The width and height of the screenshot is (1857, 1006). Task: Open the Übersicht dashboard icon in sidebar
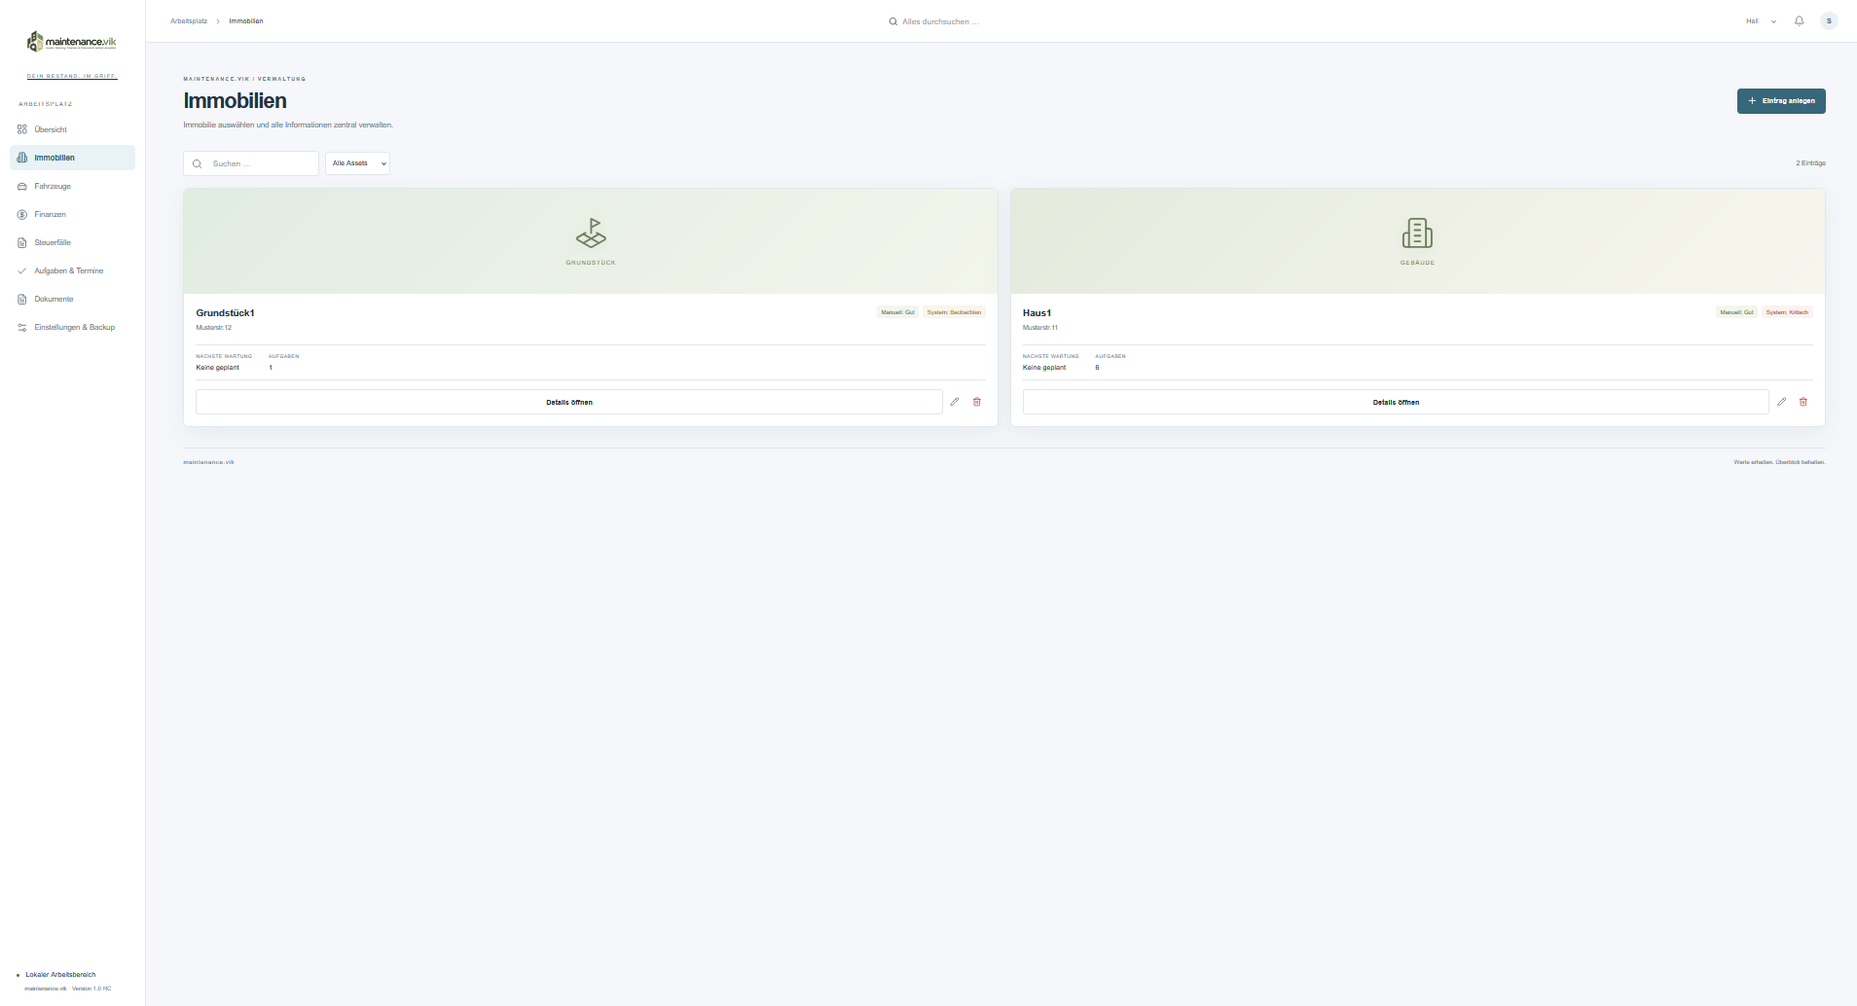pyautogui.click(x=22, y=129)
